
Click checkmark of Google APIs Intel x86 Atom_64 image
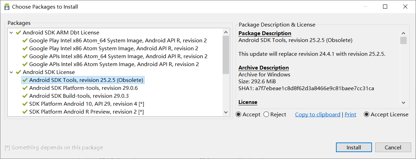pos(25,56)
